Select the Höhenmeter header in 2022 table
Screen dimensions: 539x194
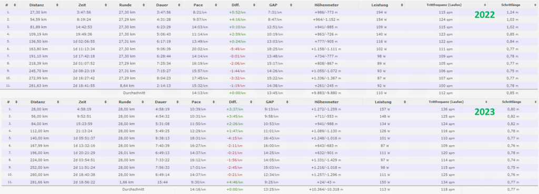point(326,5)
